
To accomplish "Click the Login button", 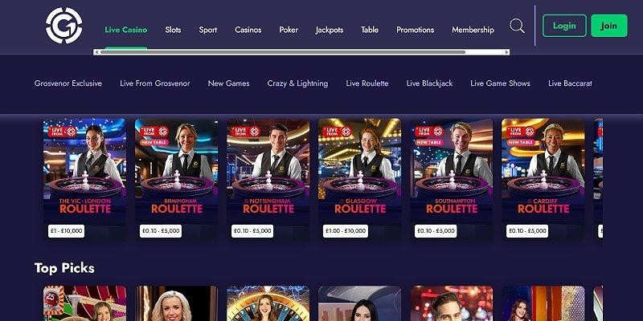I will pyautogui.click(x=564, y=26).
